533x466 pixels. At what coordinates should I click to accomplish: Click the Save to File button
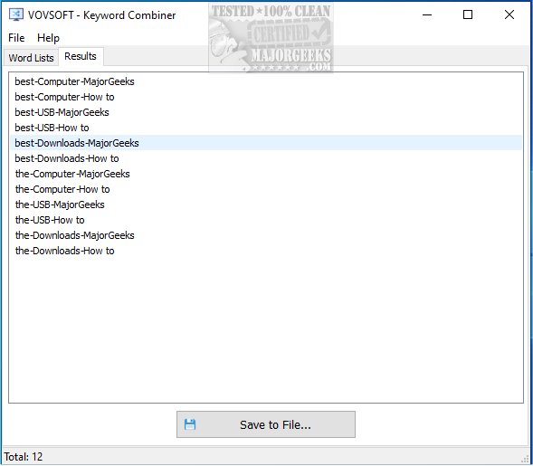coord(266,424)
